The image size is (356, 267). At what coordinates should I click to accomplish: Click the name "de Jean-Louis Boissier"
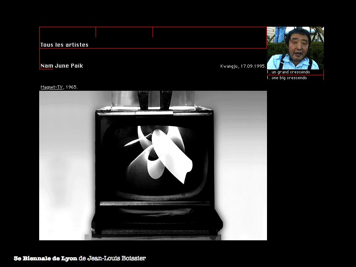click(x=112, y=259)
